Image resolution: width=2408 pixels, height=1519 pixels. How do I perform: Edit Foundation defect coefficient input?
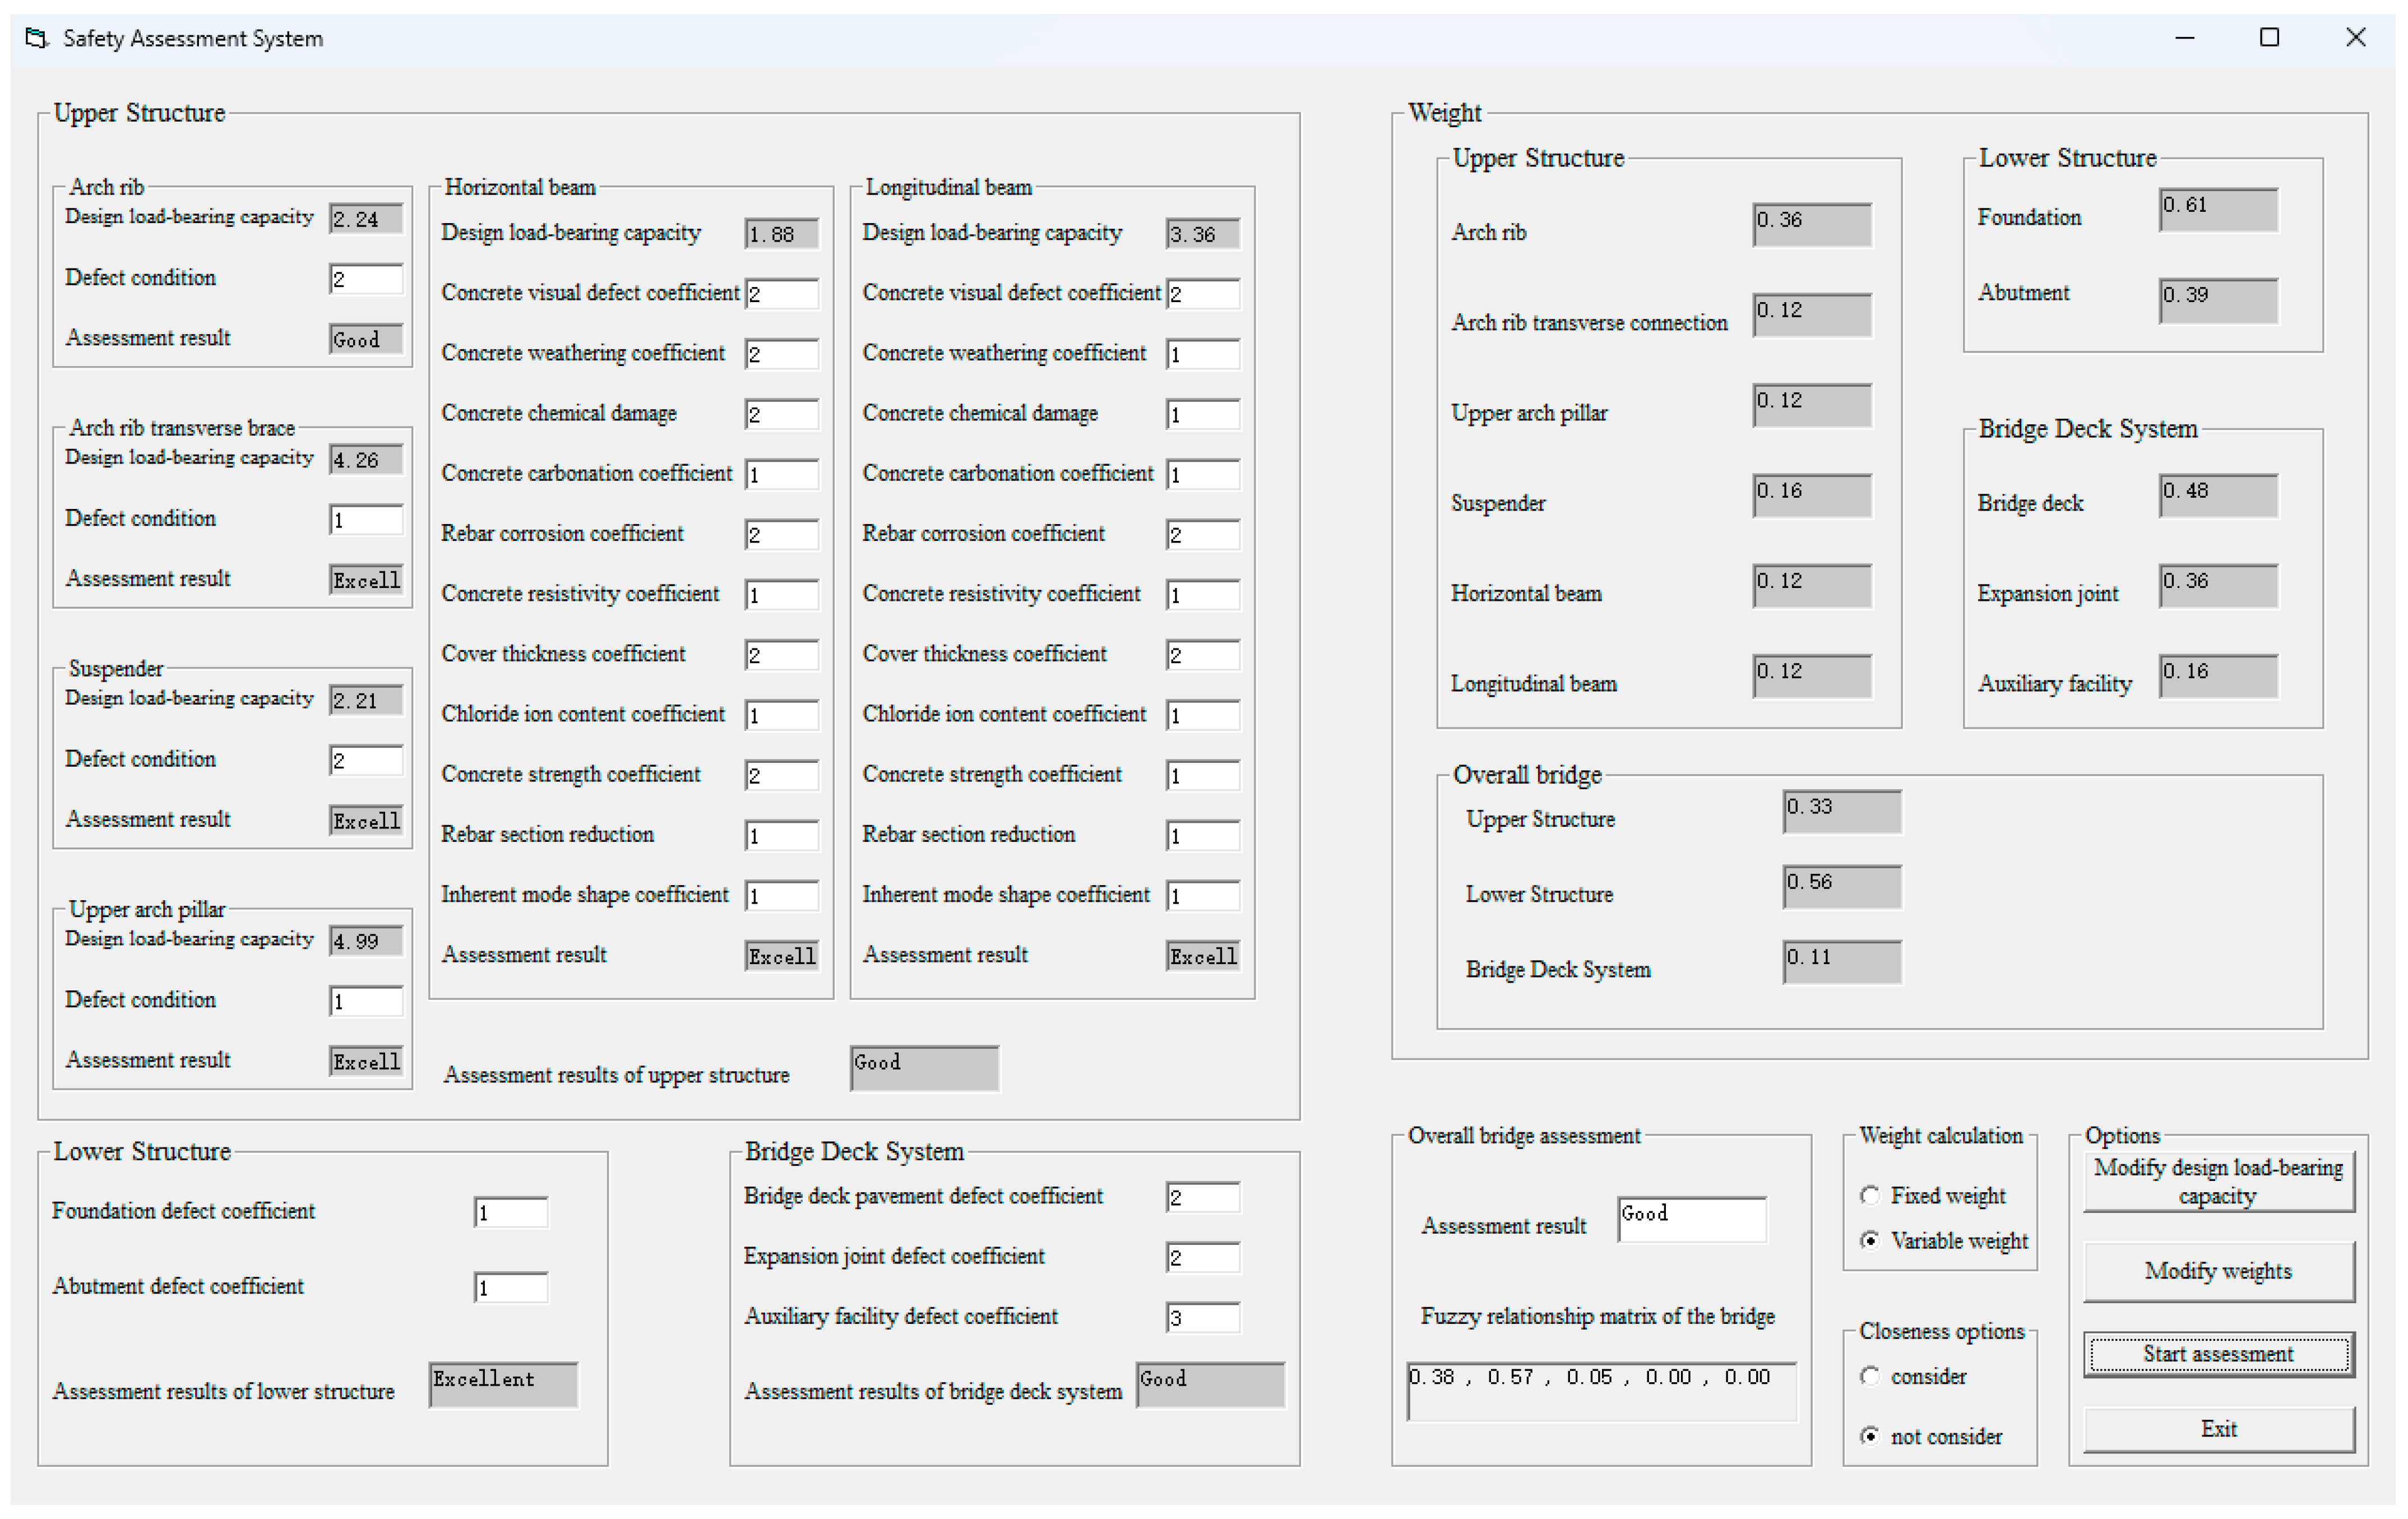[x=511, y=1213]
